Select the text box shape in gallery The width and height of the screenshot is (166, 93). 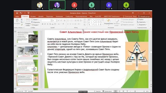coord(89,20)
